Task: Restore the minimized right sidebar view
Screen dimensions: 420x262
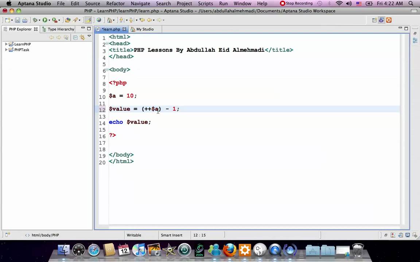Action: pos(415,33)
